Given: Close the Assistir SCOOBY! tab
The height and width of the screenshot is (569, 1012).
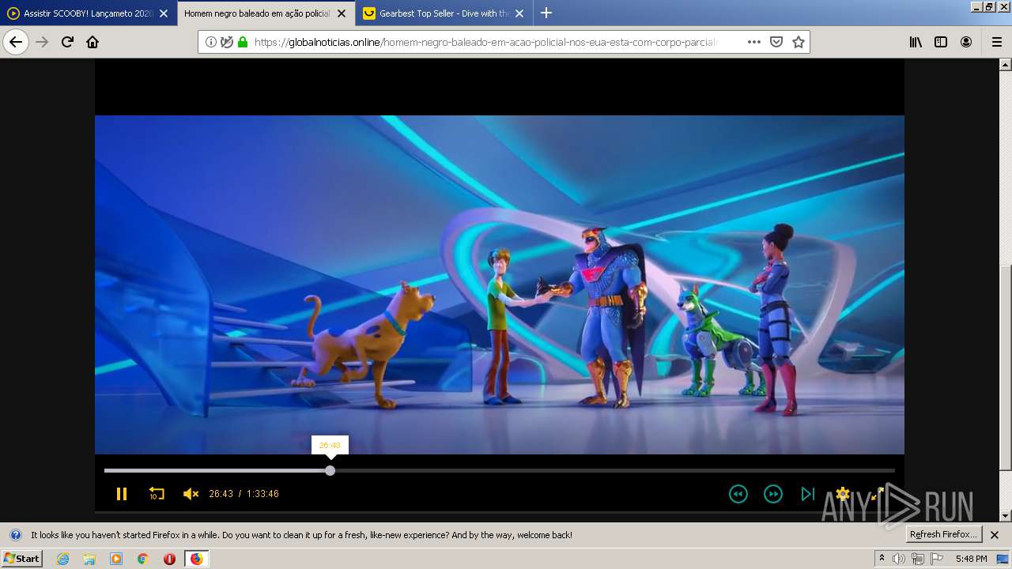Looking at the screenshot, I should (x=164, y=13).
